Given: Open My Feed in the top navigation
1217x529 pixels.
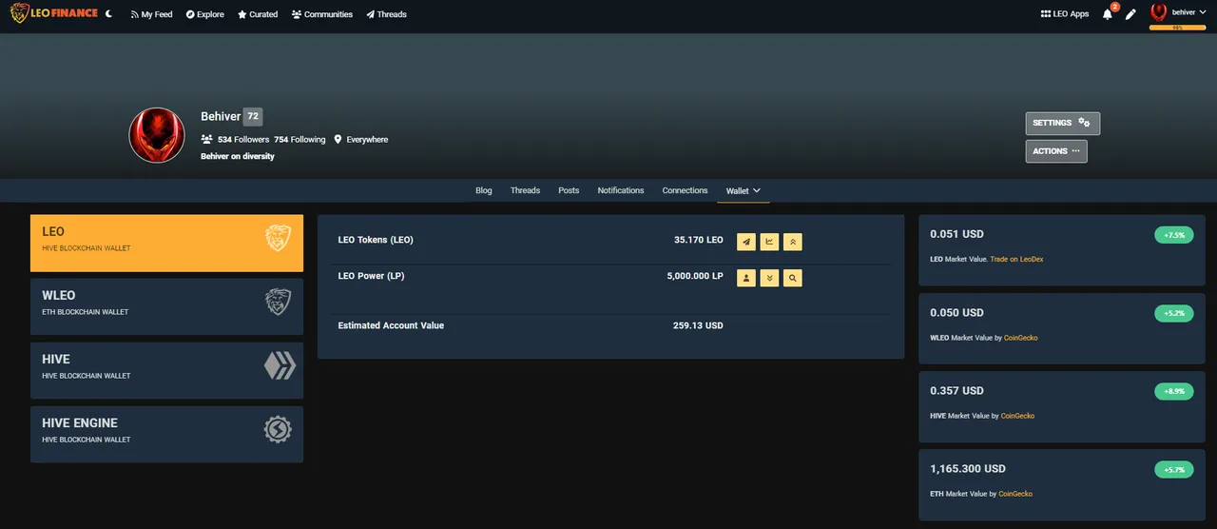Looking at the screenshot, I should [151, 14].
